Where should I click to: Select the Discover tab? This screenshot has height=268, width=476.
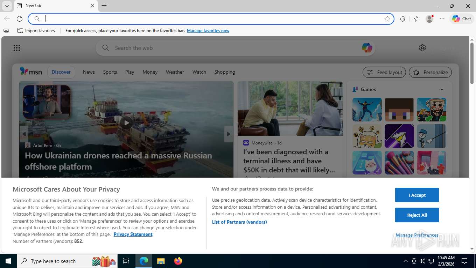61,72
